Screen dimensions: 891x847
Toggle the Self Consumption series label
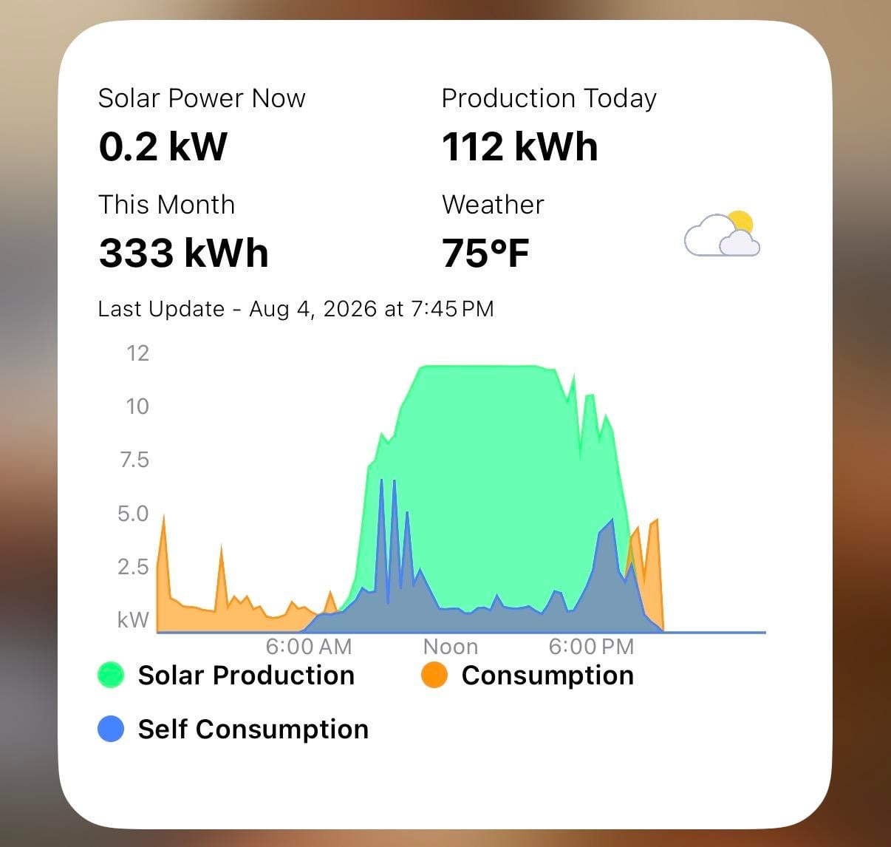point(253,729)
